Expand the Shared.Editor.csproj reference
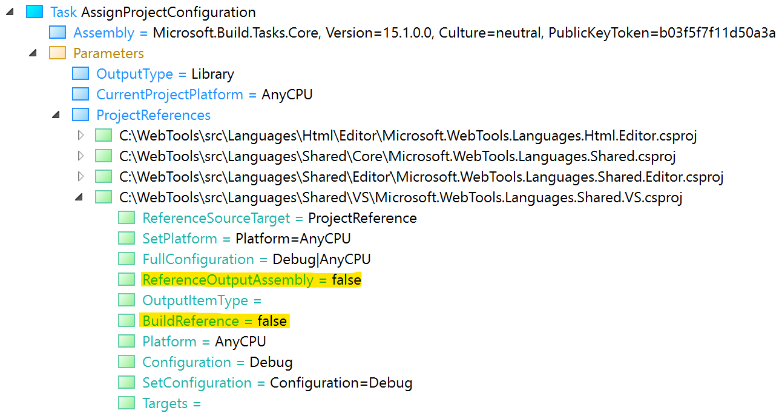 tap(81, 177)
